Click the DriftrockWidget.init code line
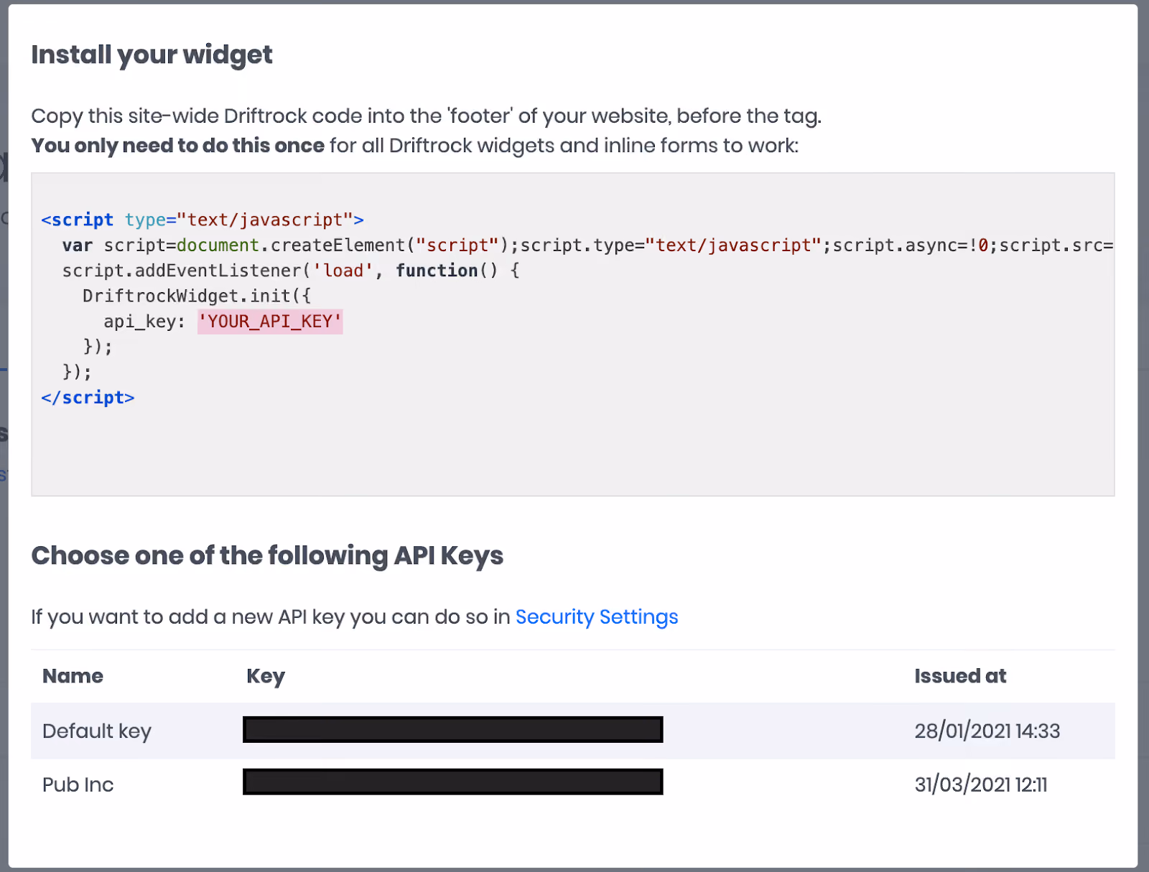Viewport: 1149px width, 872px height. pyautogui.click(x=197, y=296)
